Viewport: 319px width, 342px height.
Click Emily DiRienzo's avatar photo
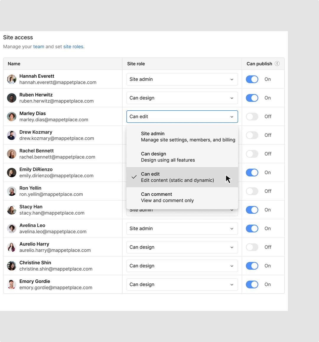tap(12, 172)
